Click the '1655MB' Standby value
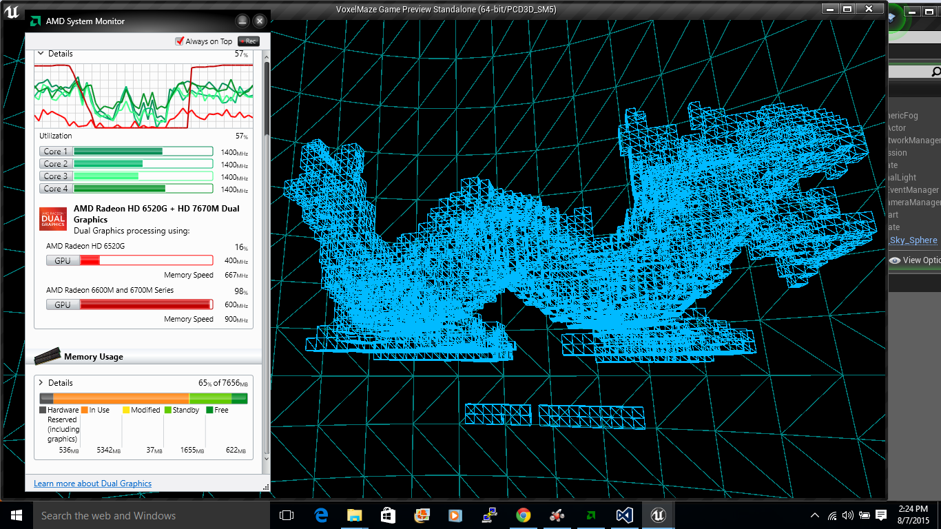 pyautogui.click(x=193, y=450)
